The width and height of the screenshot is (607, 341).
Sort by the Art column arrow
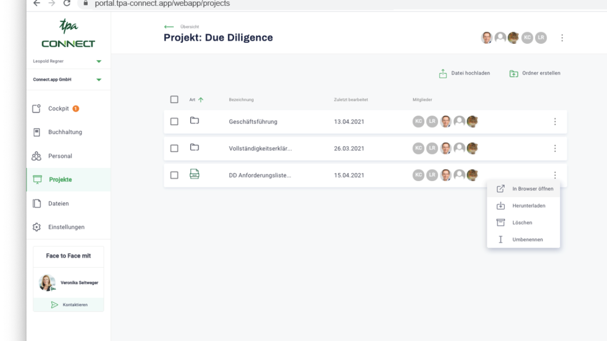pyautogui.click(x=201, y=100)
